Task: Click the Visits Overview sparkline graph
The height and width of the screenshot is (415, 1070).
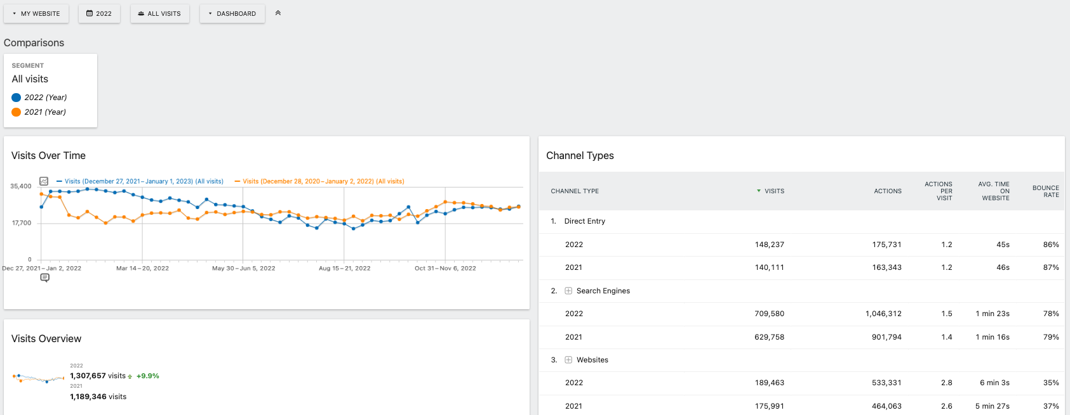Action: click(x=38, y=378)
